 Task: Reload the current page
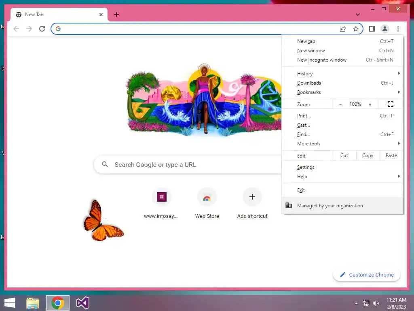tap(42, 29)
